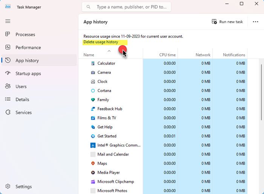The height and width of the screenshot is (194, 264).
Task: Click Clock row Notifications 0 MB value
Action: (x=241, y=81)
